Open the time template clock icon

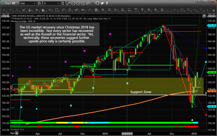(63, 3)
